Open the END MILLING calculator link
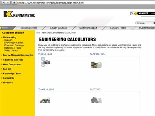The image size is (155, 116). pyautogui.click(x=45, y=54)
